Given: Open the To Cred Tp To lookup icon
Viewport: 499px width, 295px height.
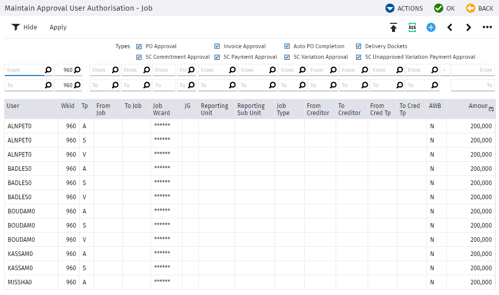Looking at the screenshot, I should tap(435, 85).
